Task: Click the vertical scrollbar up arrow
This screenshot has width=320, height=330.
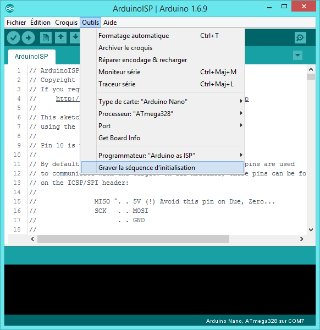Action: (311, 69)
